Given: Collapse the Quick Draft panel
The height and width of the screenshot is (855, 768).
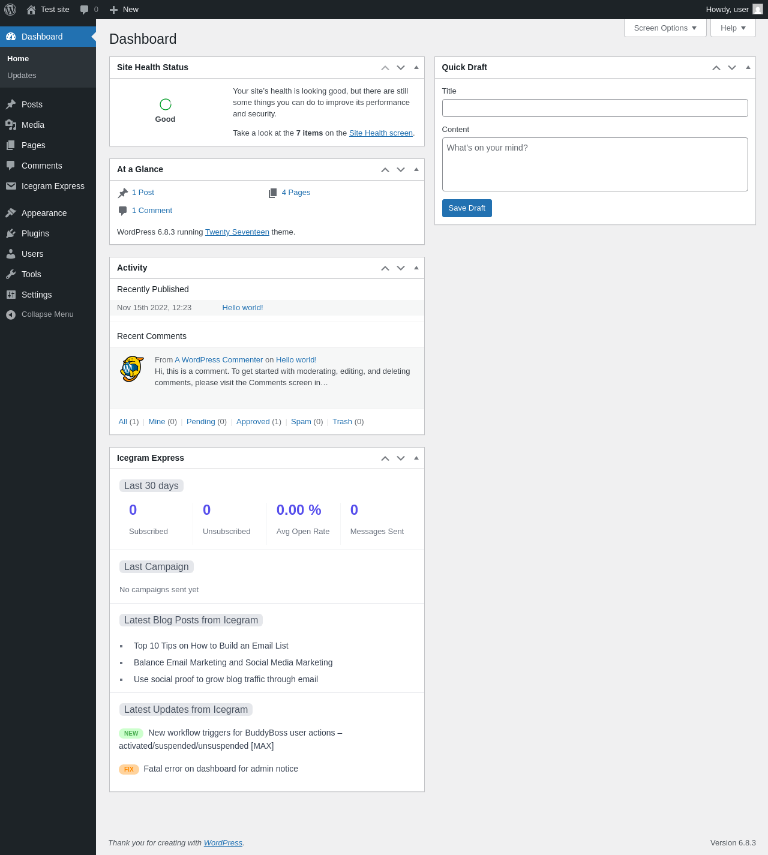Looking at the screenshot, I should pyautogui.click(x=748, y=68).
